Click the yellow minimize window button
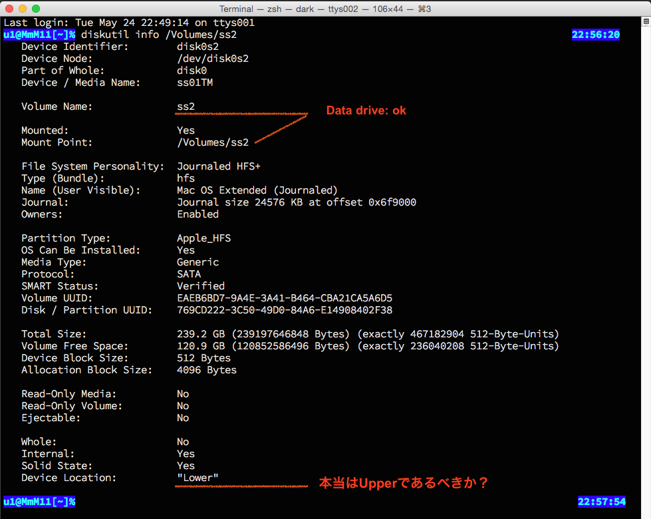The width and height of the screenshot is (651, 519). (x=23, y=8)
